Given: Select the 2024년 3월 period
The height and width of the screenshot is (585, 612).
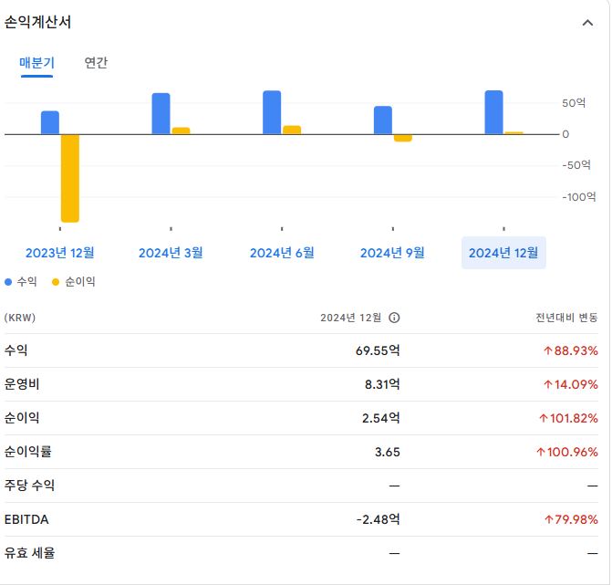Looking at the screenshot, I should point(171,253).
